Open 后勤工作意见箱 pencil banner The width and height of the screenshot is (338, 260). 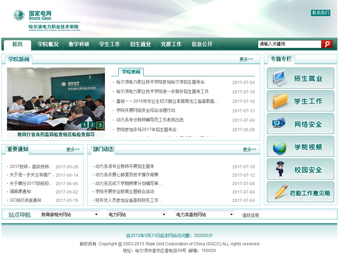(300, 192)
